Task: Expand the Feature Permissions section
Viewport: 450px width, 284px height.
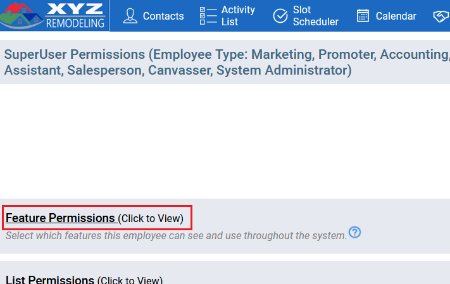Action: (60, 218)
